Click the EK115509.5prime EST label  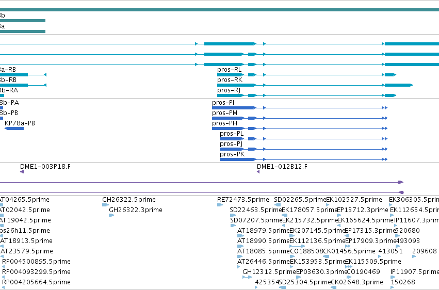[373, 262]
